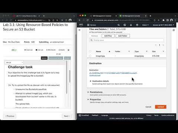Open extensions puzzle icon in S3 browser window

pos(163,20)
